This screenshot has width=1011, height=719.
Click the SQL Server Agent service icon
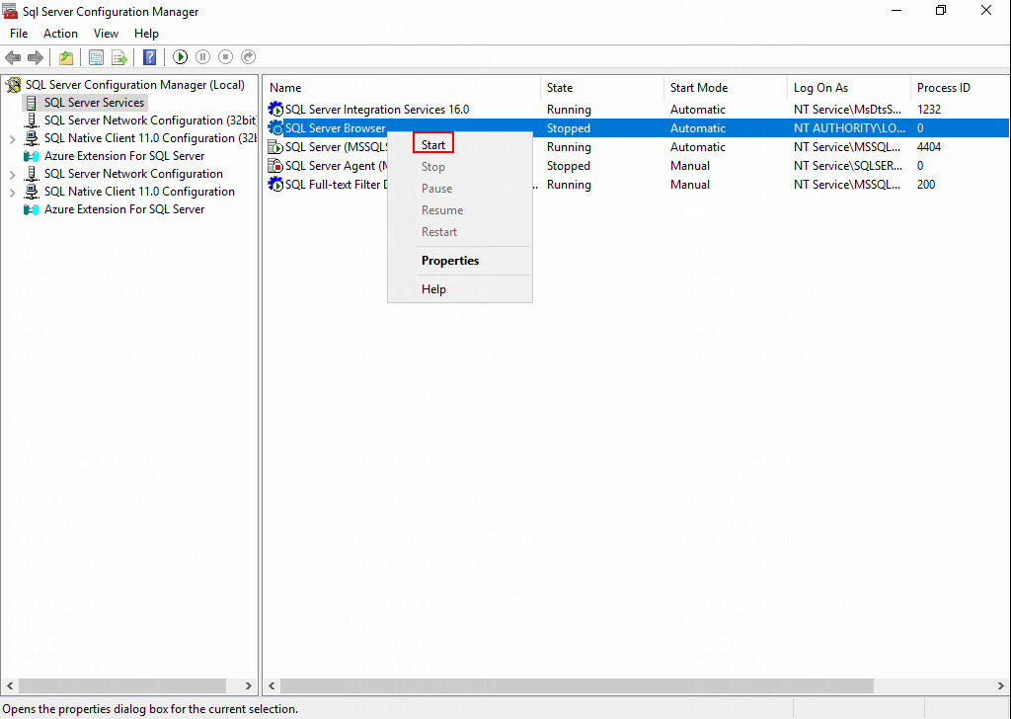click(x=275, y=166)
